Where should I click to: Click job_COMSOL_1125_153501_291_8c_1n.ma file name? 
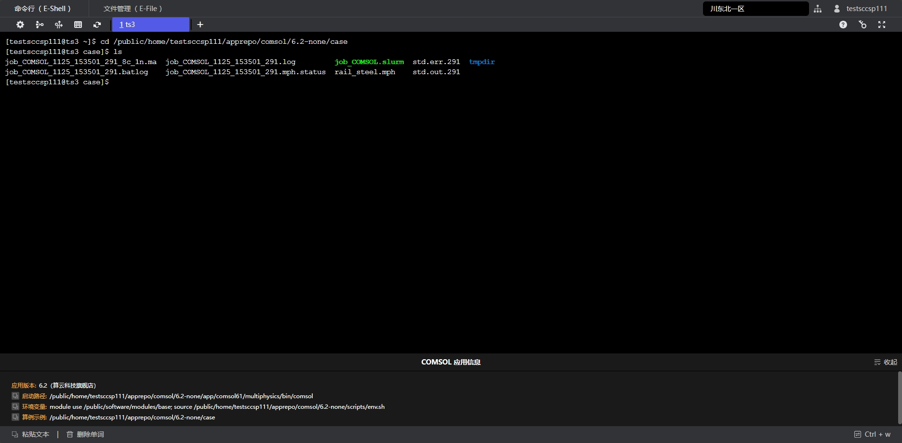point(81,62)
